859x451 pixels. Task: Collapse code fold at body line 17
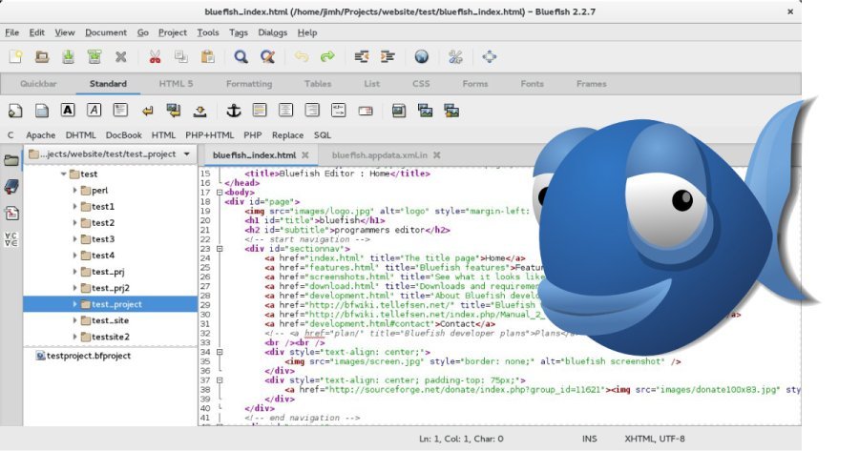coord(220,193)
